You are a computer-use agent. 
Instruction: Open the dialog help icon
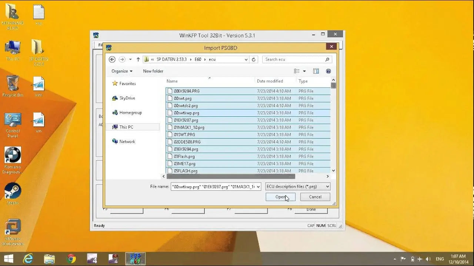tap(328, 71)
